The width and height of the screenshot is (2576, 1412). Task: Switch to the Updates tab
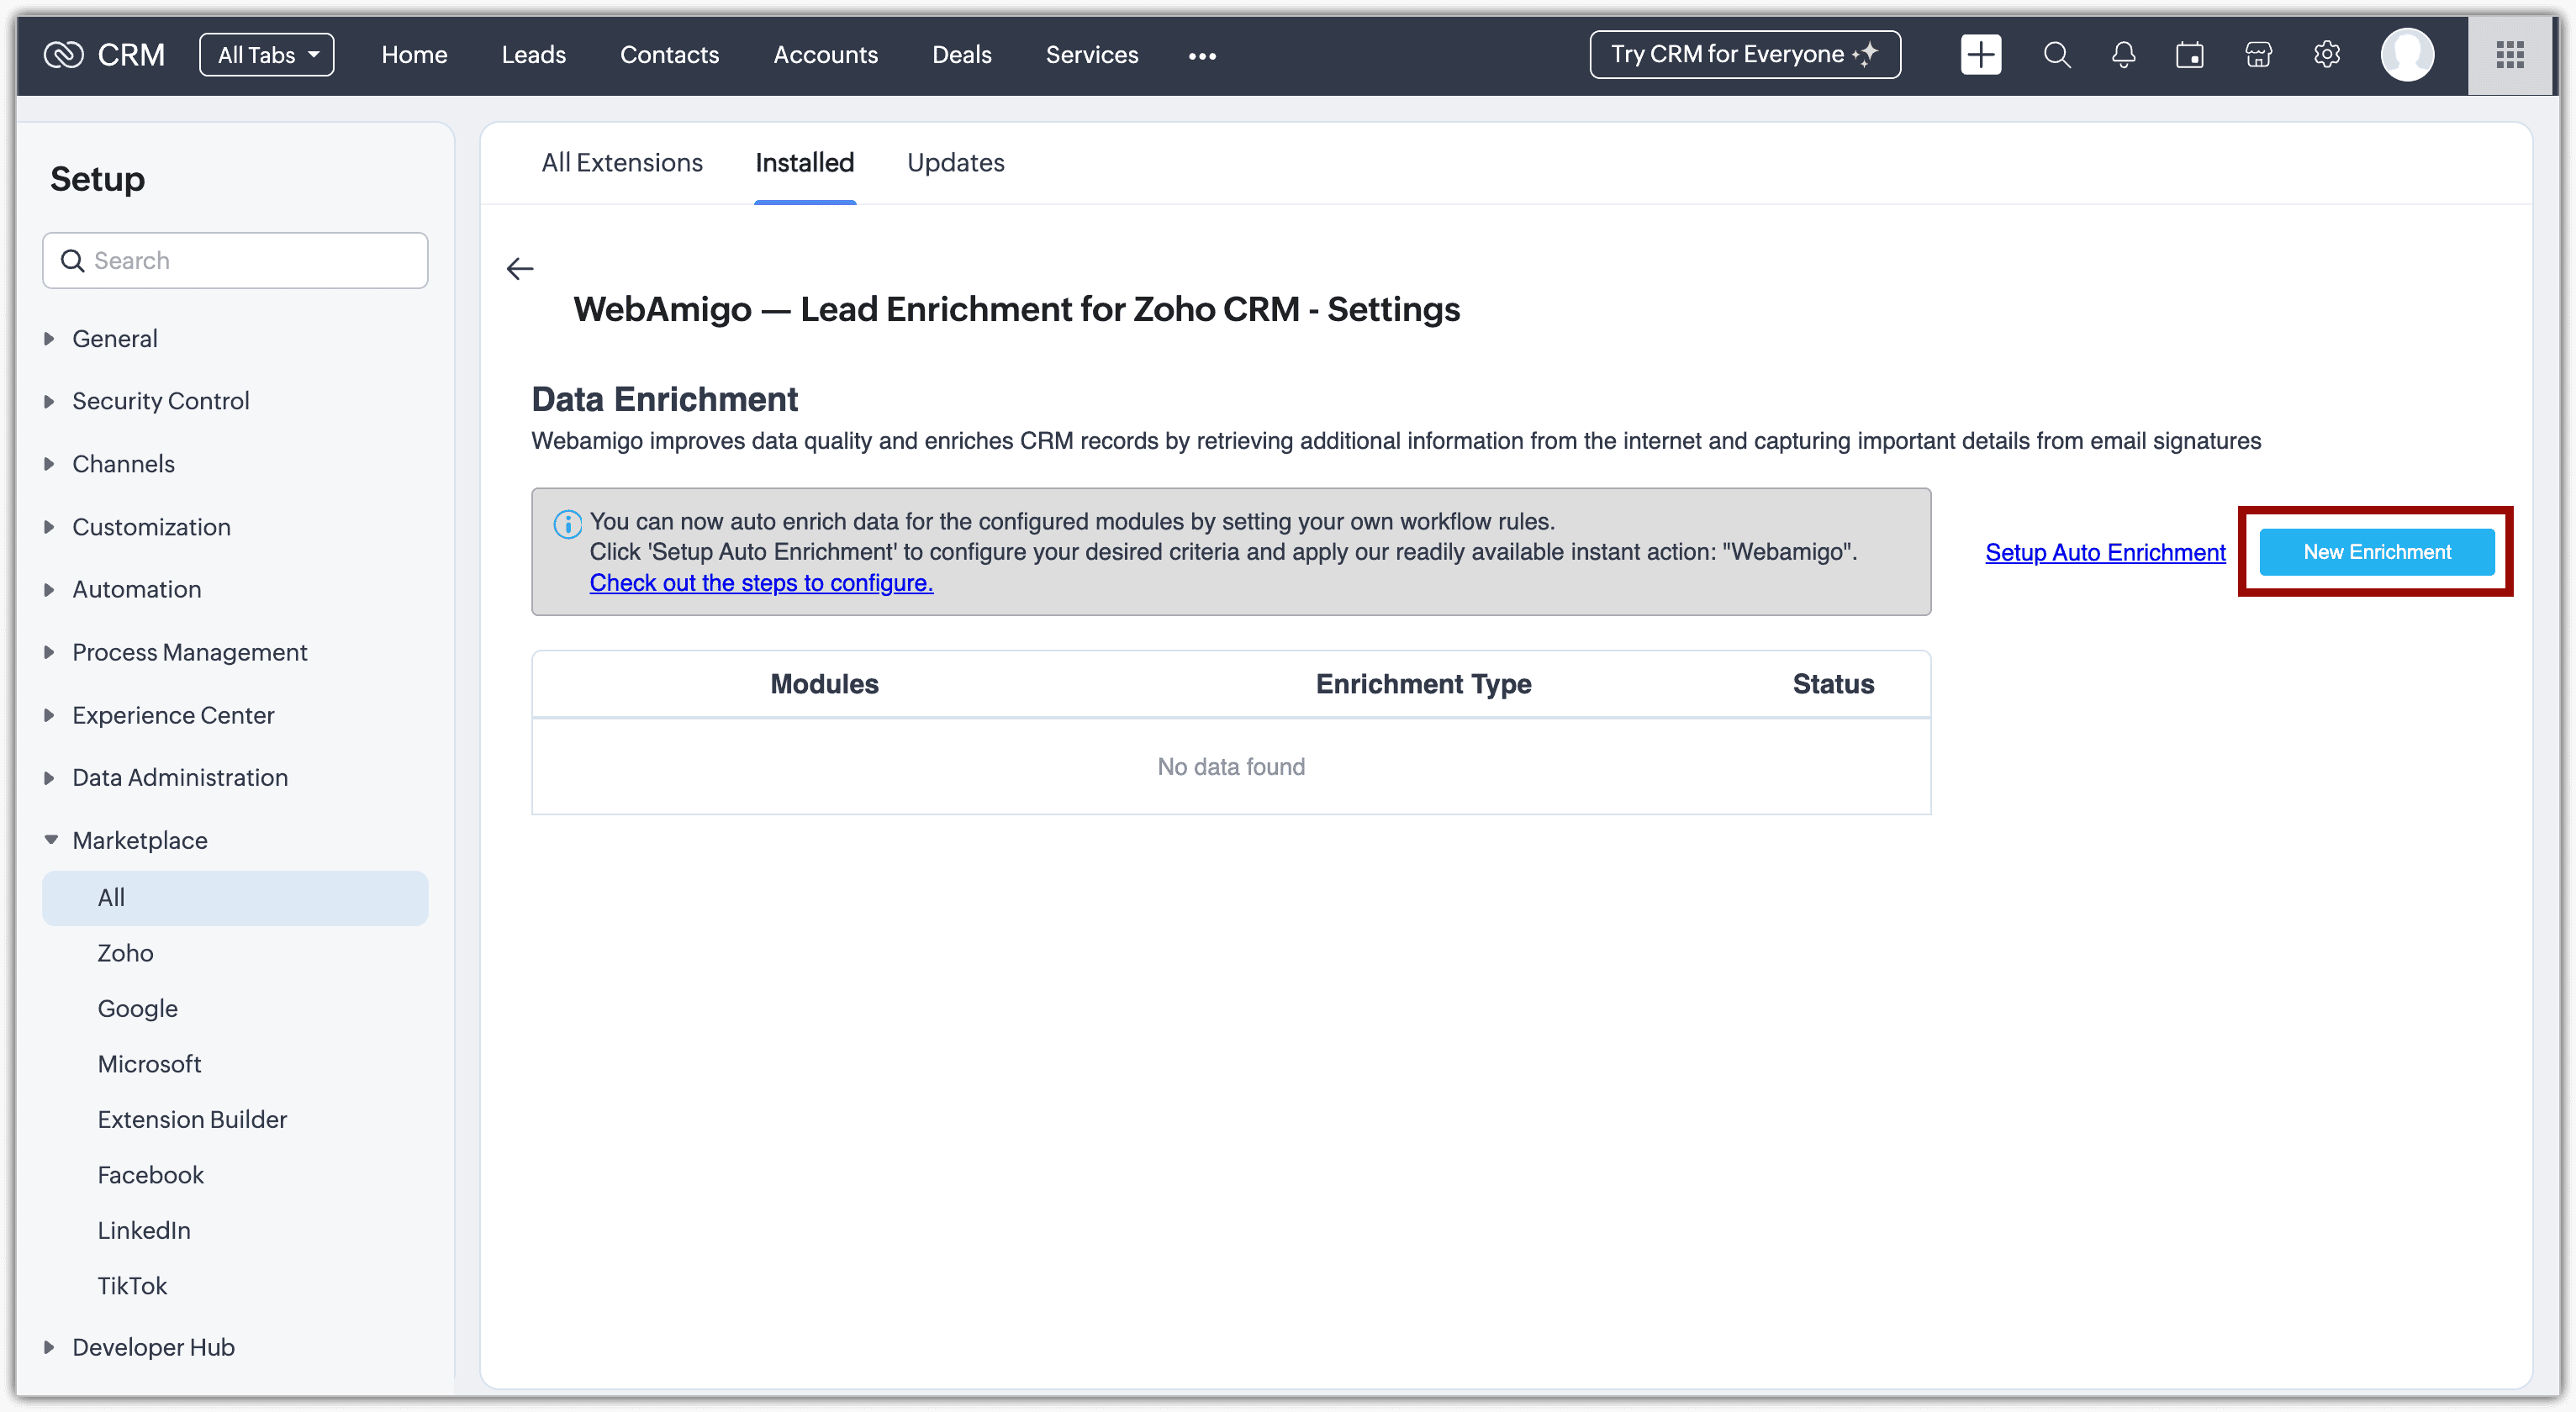(955, 163)
